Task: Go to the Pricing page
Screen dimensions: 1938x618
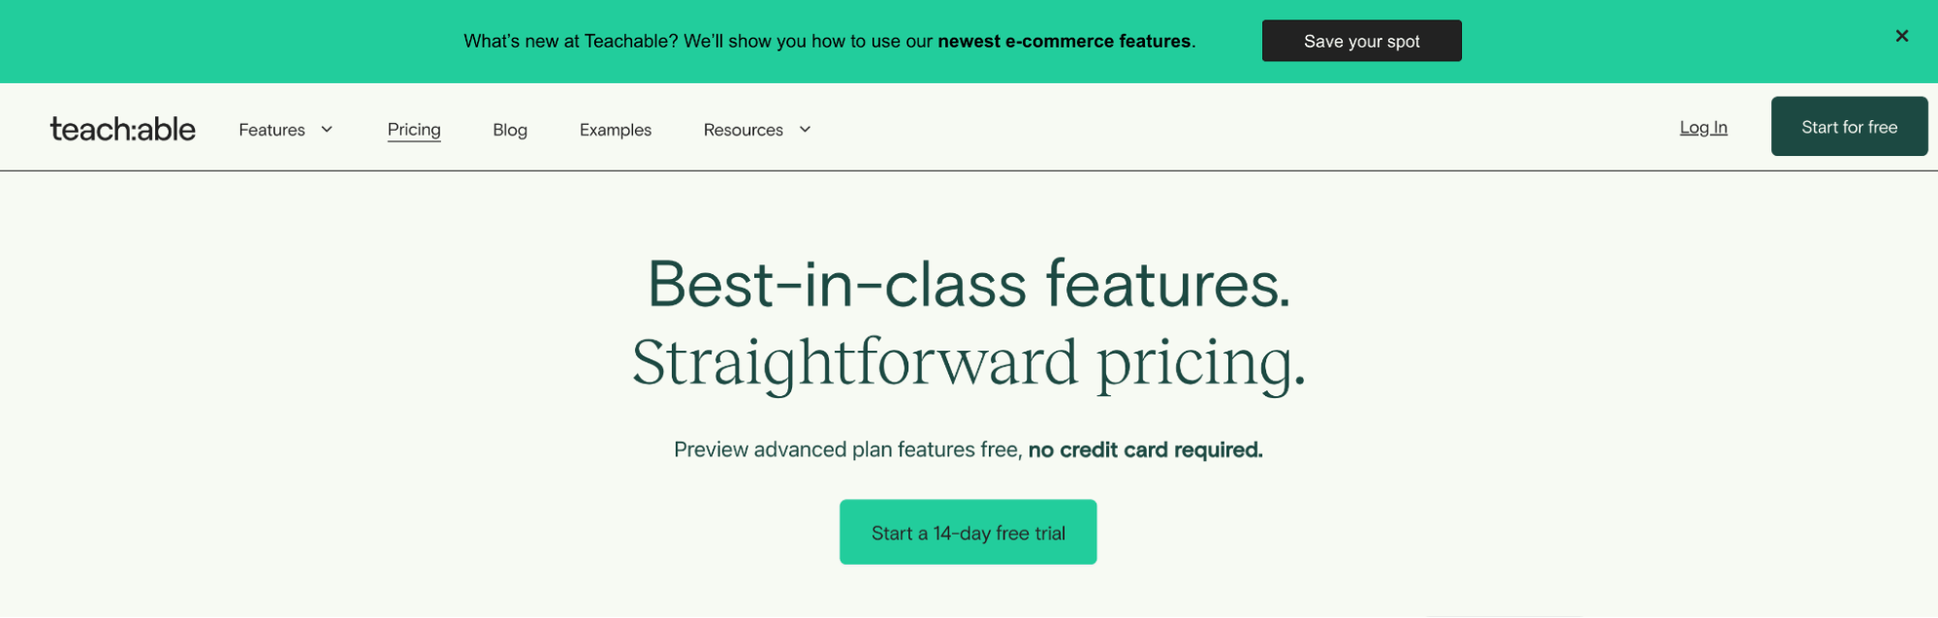Action: point(414,130)
